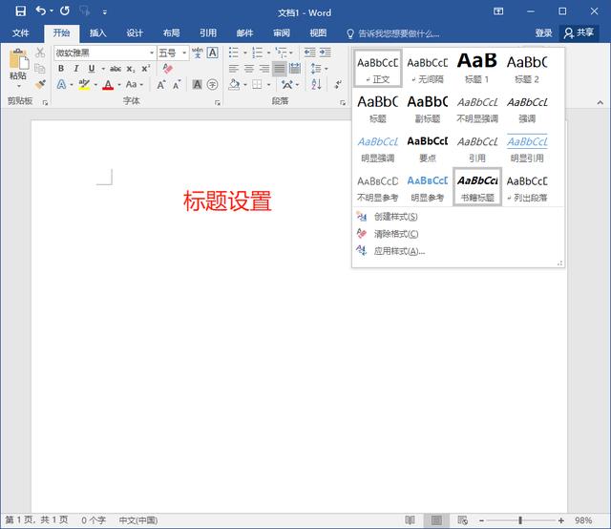Switch to the 插入 tab
Screen dimensions: 611x529
pyautogui.click(x=97, y=33)
